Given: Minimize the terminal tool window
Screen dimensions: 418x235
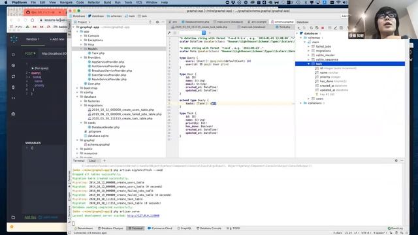Looking at the screenshot, I should coord(402,161).
